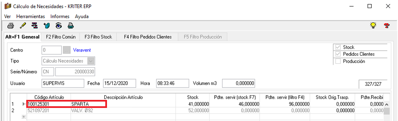This screenshot has width=398, height=121.
Task: Click the yellow light bulb icon
Action: click(373, 25)
